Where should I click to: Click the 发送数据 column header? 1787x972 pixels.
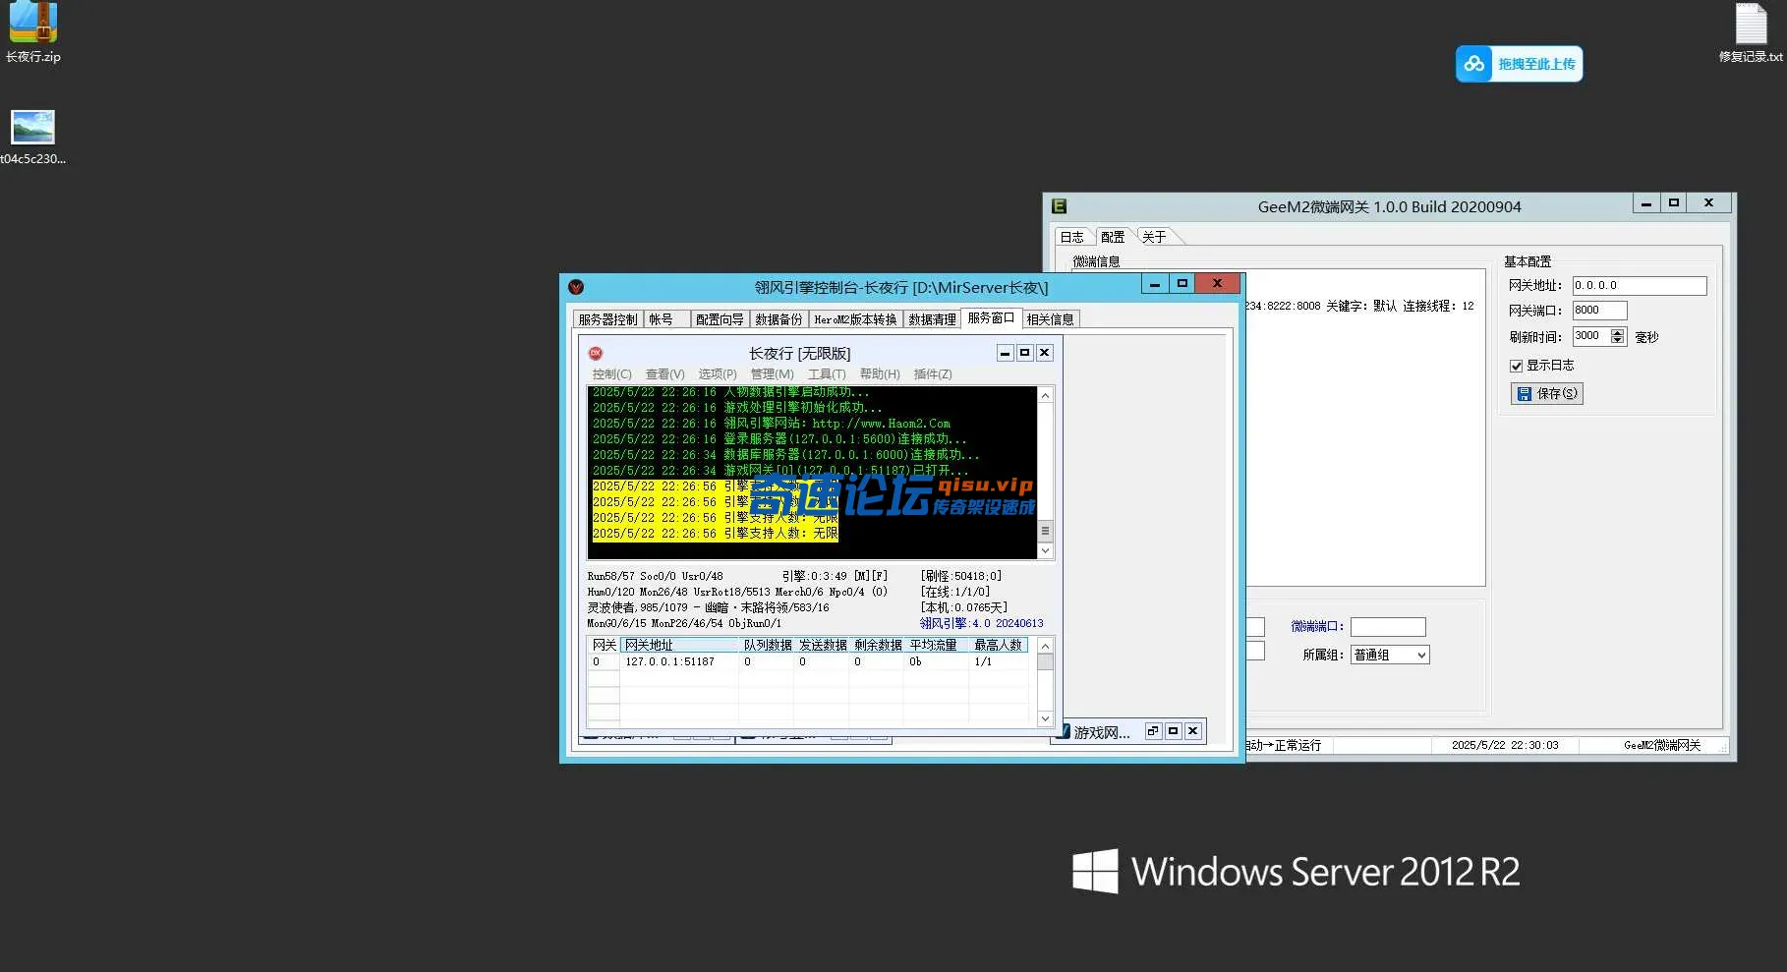coord(822,645)
